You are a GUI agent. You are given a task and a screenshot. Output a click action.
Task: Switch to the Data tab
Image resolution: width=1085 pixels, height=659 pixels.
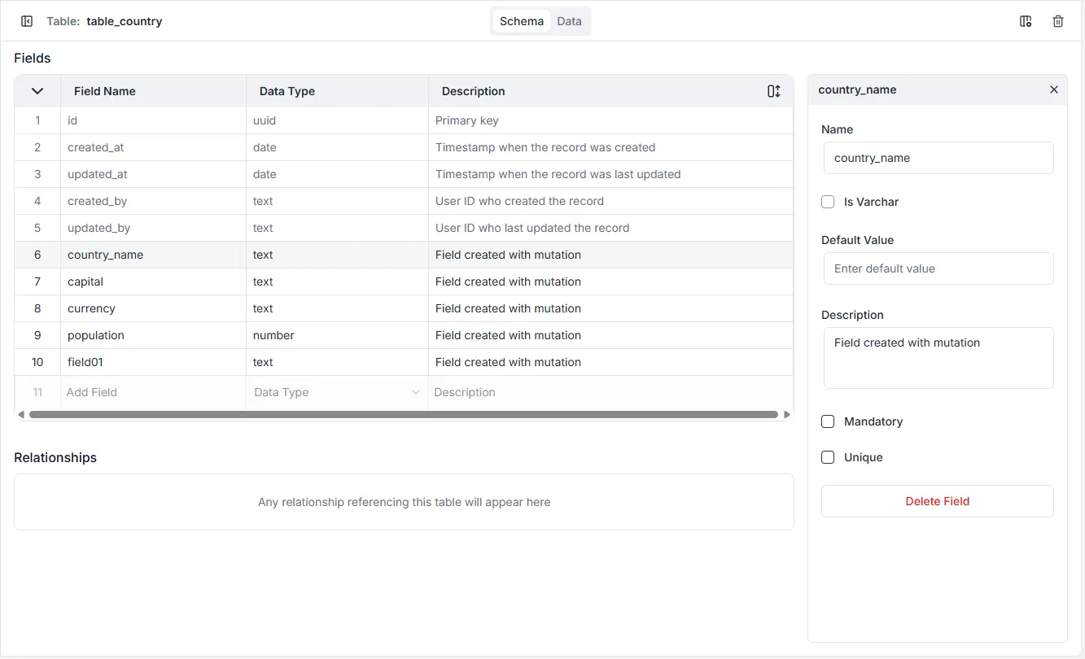click(569, 21)
